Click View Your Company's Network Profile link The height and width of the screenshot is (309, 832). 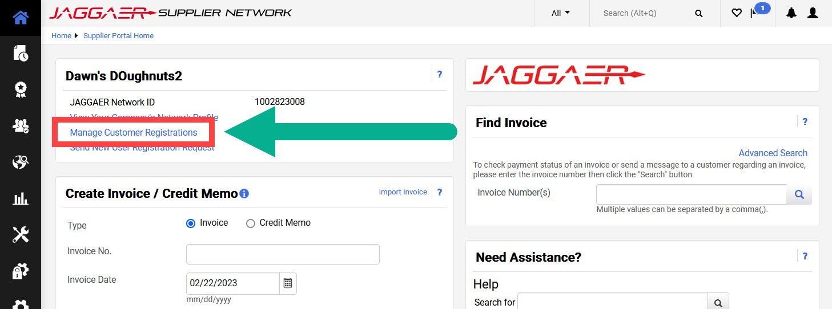point(144,117)
